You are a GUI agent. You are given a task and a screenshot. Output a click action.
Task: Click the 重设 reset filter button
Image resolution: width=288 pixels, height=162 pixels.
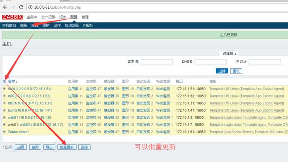click(x=236, y=71)
